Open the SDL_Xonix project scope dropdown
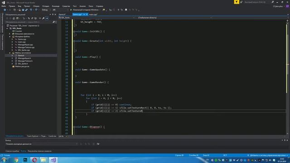Image resolution: width=290 pixels, height=163 pixels. 97,18
